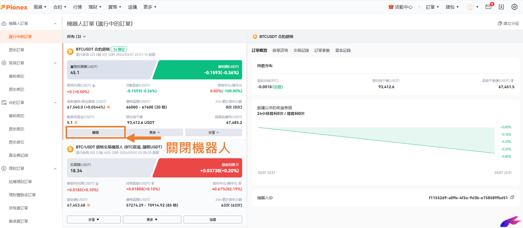Screen dimensions: 523x228
Task: Click the 建立分組 link text
Action: pos(511,24)
